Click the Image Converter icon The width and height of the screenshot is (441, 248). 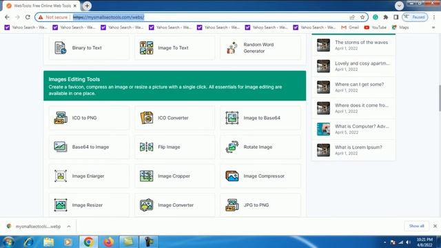pos(147,205)
